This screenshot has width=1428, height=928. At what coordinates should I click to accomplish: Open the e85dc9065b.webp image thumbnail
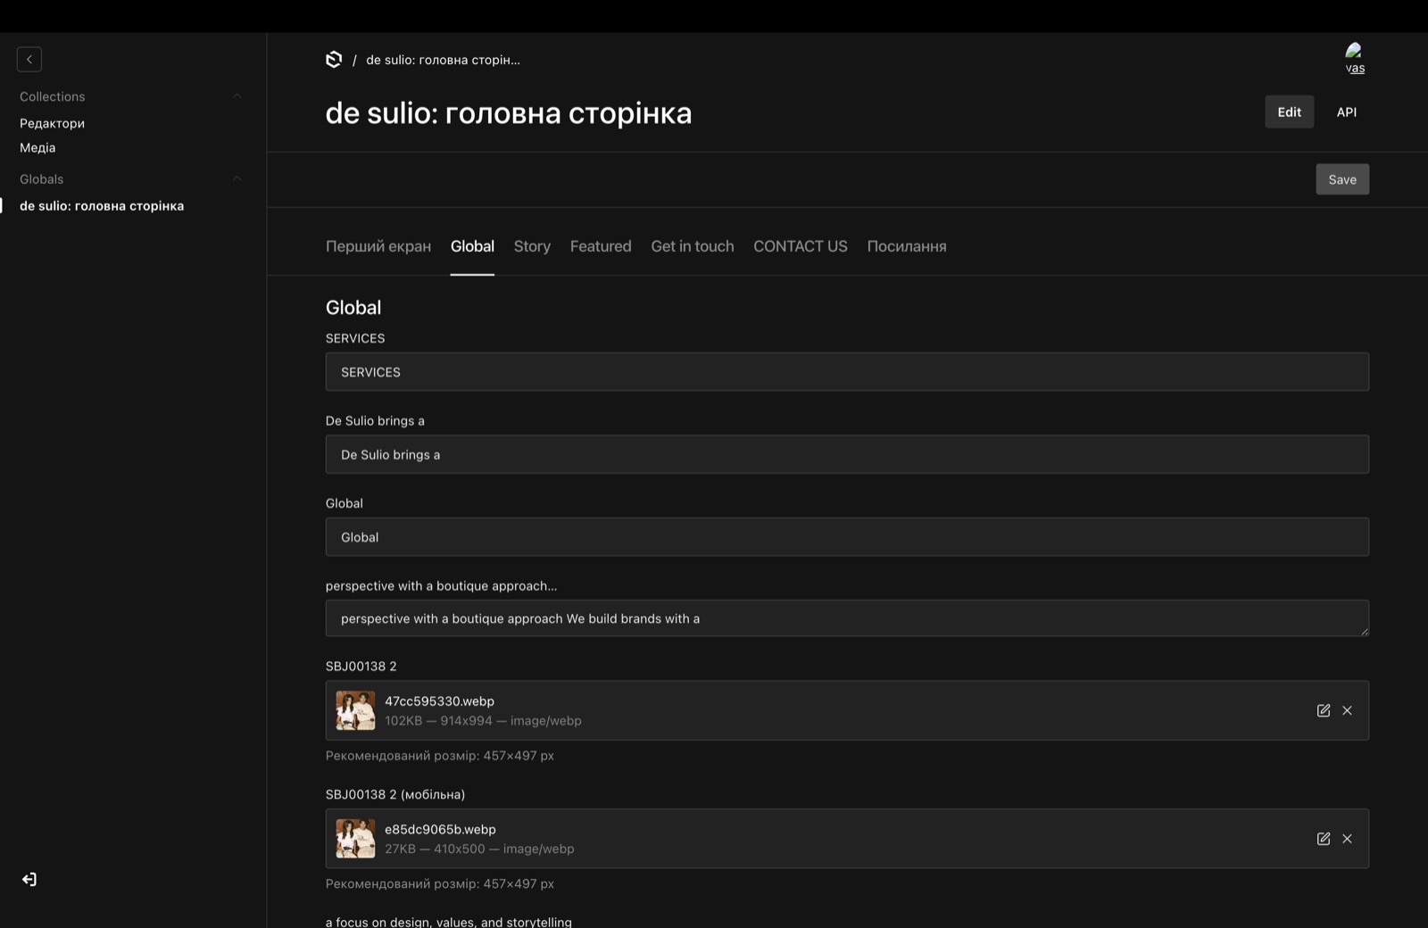pos(355,839)
